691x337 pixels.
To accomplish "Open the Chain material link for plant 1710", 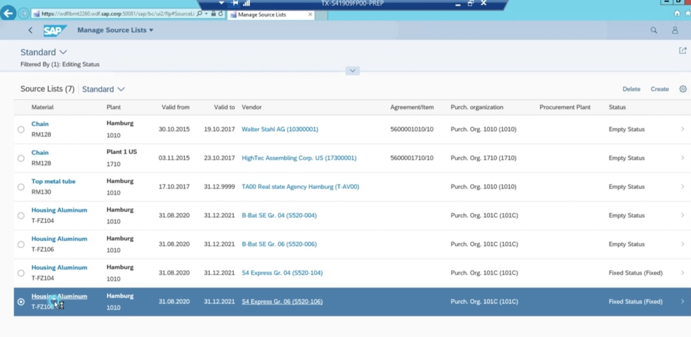I will pyautogui.click(x=40, y=152).
